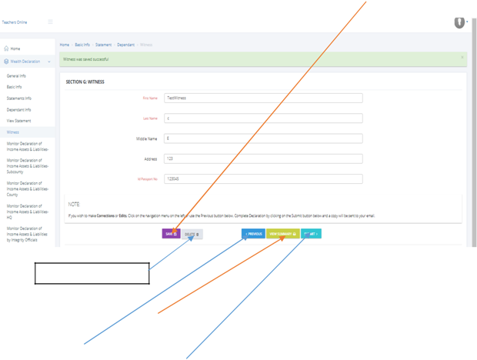Focus the Id/Passport No field
Viewport: 477px width, 360px height.
pyautogui.click(x=263, y=178)
